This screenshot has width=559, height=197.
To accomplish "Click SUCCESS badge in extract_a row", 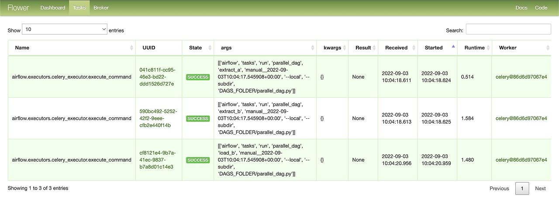I will point(198,77).
